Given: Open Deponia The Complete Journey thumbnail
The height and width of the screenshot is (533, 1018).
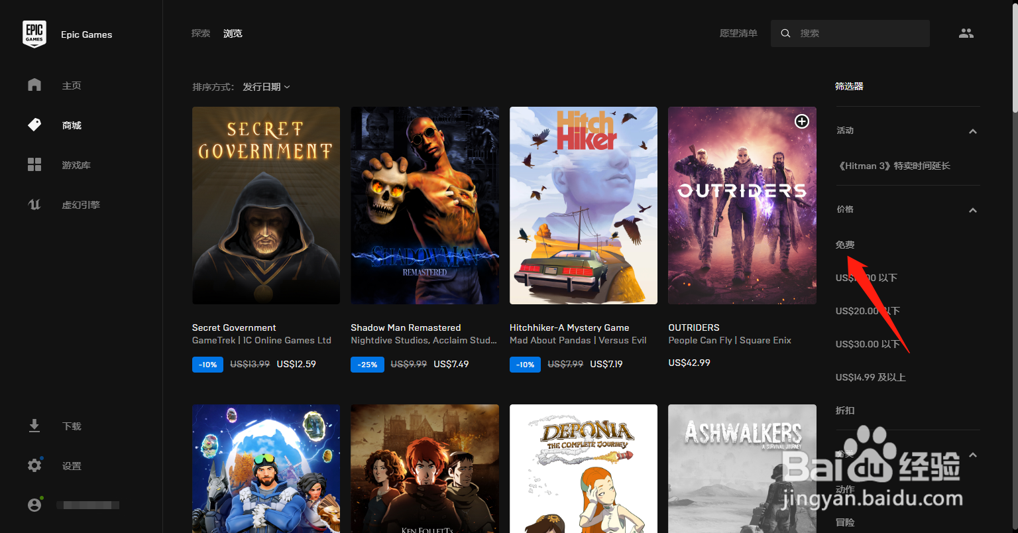Looking at the screenshot, I should [583, 469].
